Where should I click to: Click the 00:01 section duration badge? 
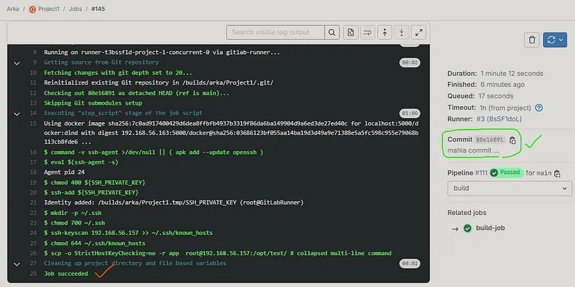[410, 263]
